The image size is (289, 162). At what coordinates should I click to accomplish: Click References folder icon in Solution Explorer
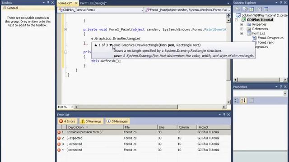[249, 29]
